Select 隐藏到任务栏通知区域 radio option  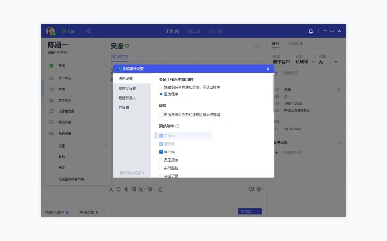pyautogui.click(x=161, y=87)
